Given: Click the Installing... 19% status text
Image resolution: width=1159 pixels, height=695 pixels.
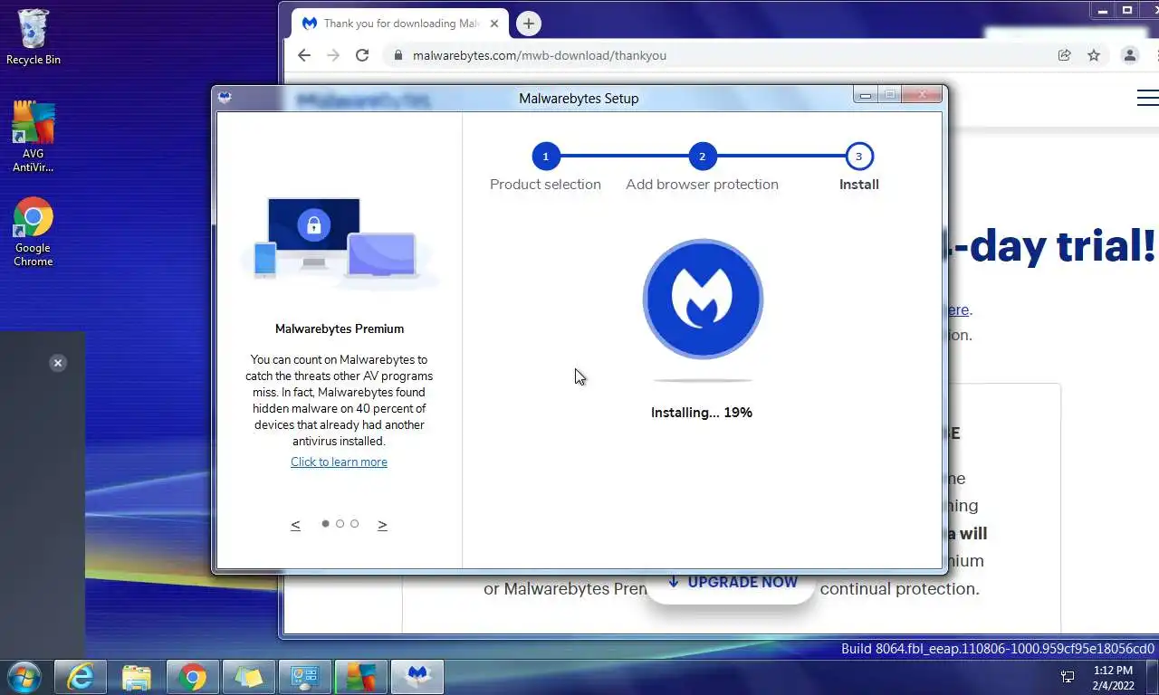Looking at the screenshot, I should point(702,413).
